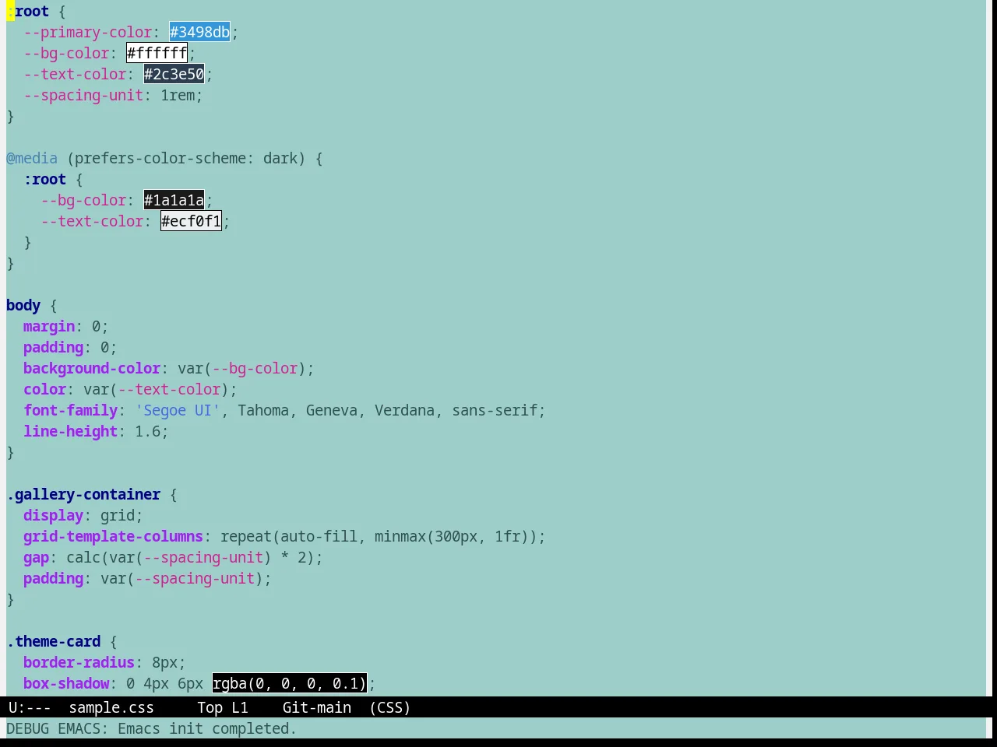Click the 'font-family' property
Viewport: 997px width, 747px height.
[71, 410]
